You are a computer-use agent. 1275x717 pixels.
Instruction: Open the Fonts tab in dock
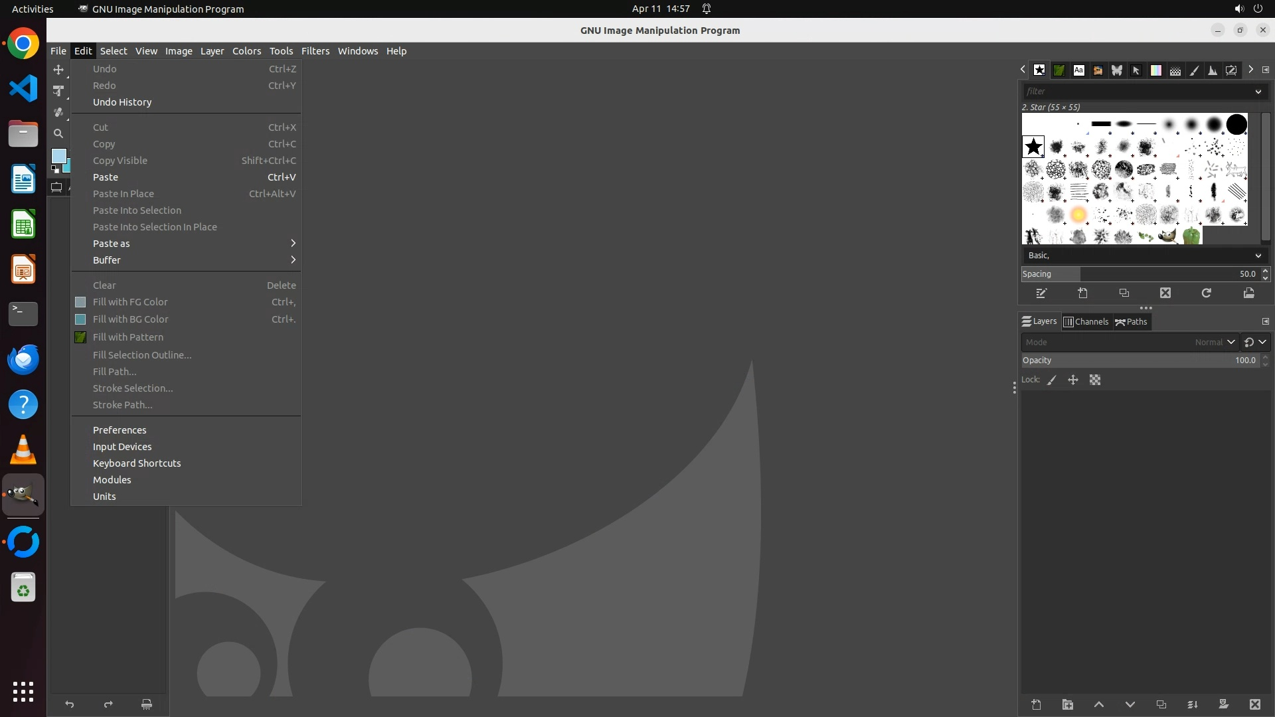point(1078,70)
